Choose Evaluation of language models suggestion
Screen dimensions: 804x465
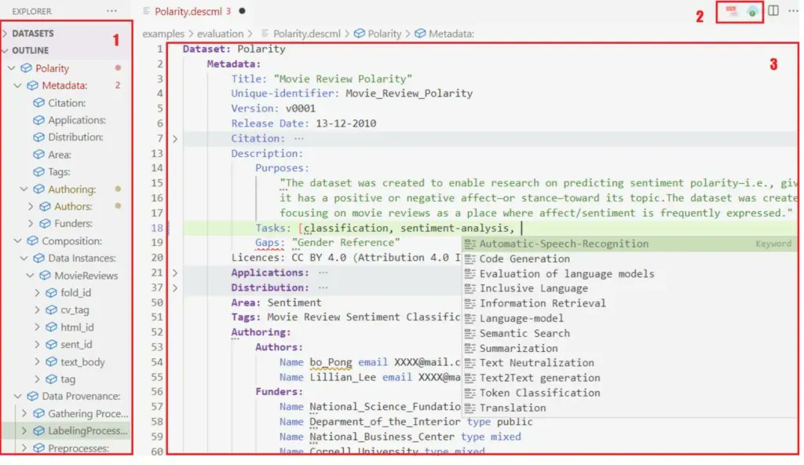coord(629,273)
